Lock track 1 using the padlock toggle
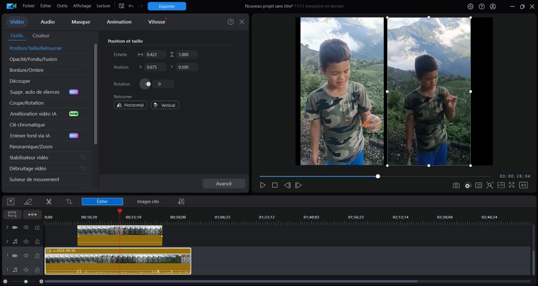The height and width of the screenshot is (286, 538). (x=37, y=255)
